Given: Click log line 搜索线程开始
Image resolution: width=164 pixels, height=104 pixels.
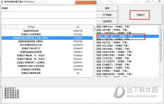Looking at the screenshot, I should tap(11, 90).
